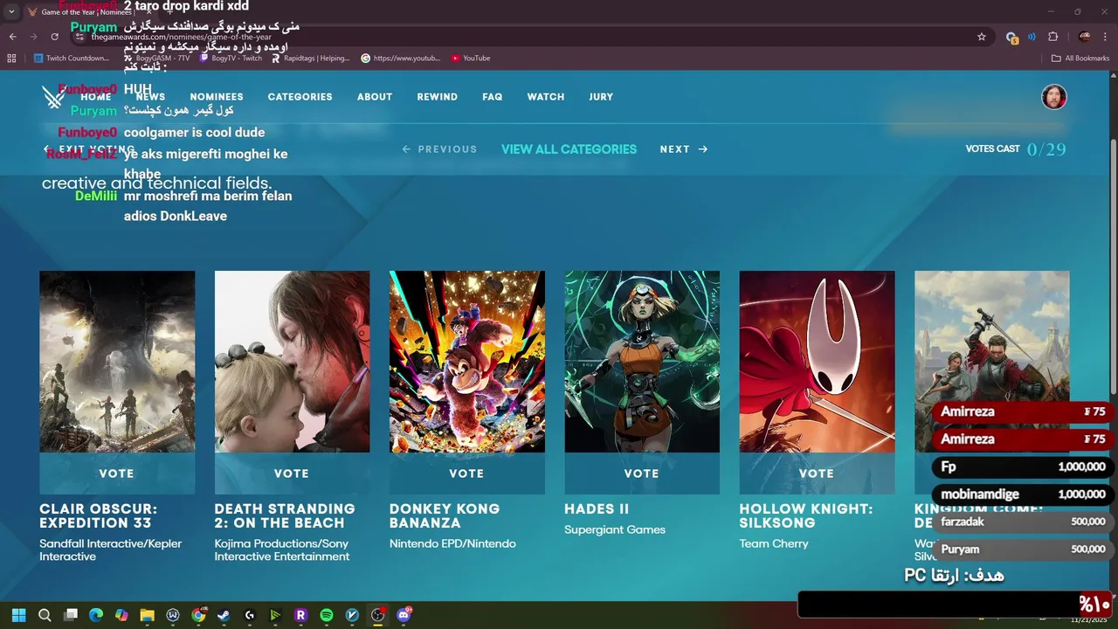Viewport: 1118px width, 629px height.
Task: Vote for Hollow Knight: Silksong
Action: (817, 473)
